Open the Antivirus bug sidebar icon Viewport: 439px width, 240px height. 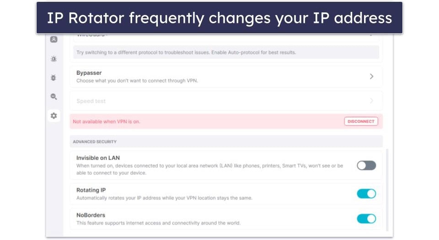54,78
